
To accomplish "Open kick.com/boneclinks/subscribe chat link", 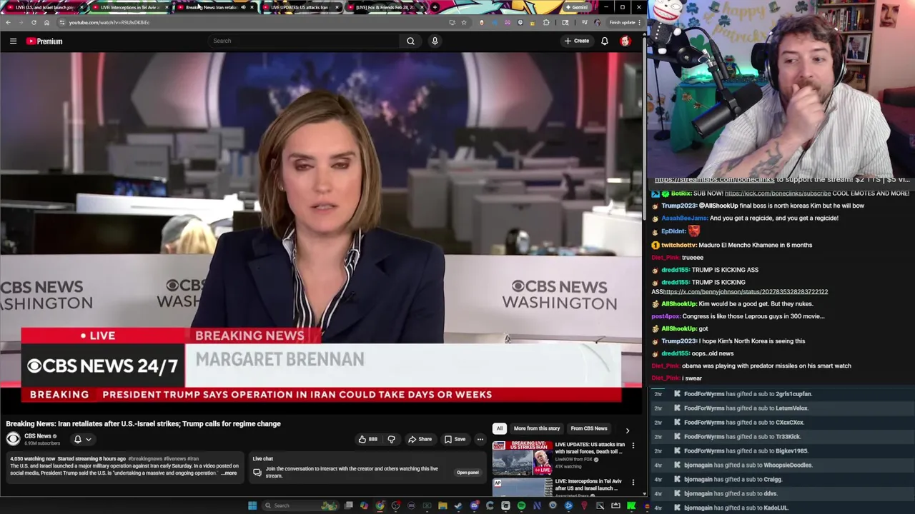I will tap(778, 193).
